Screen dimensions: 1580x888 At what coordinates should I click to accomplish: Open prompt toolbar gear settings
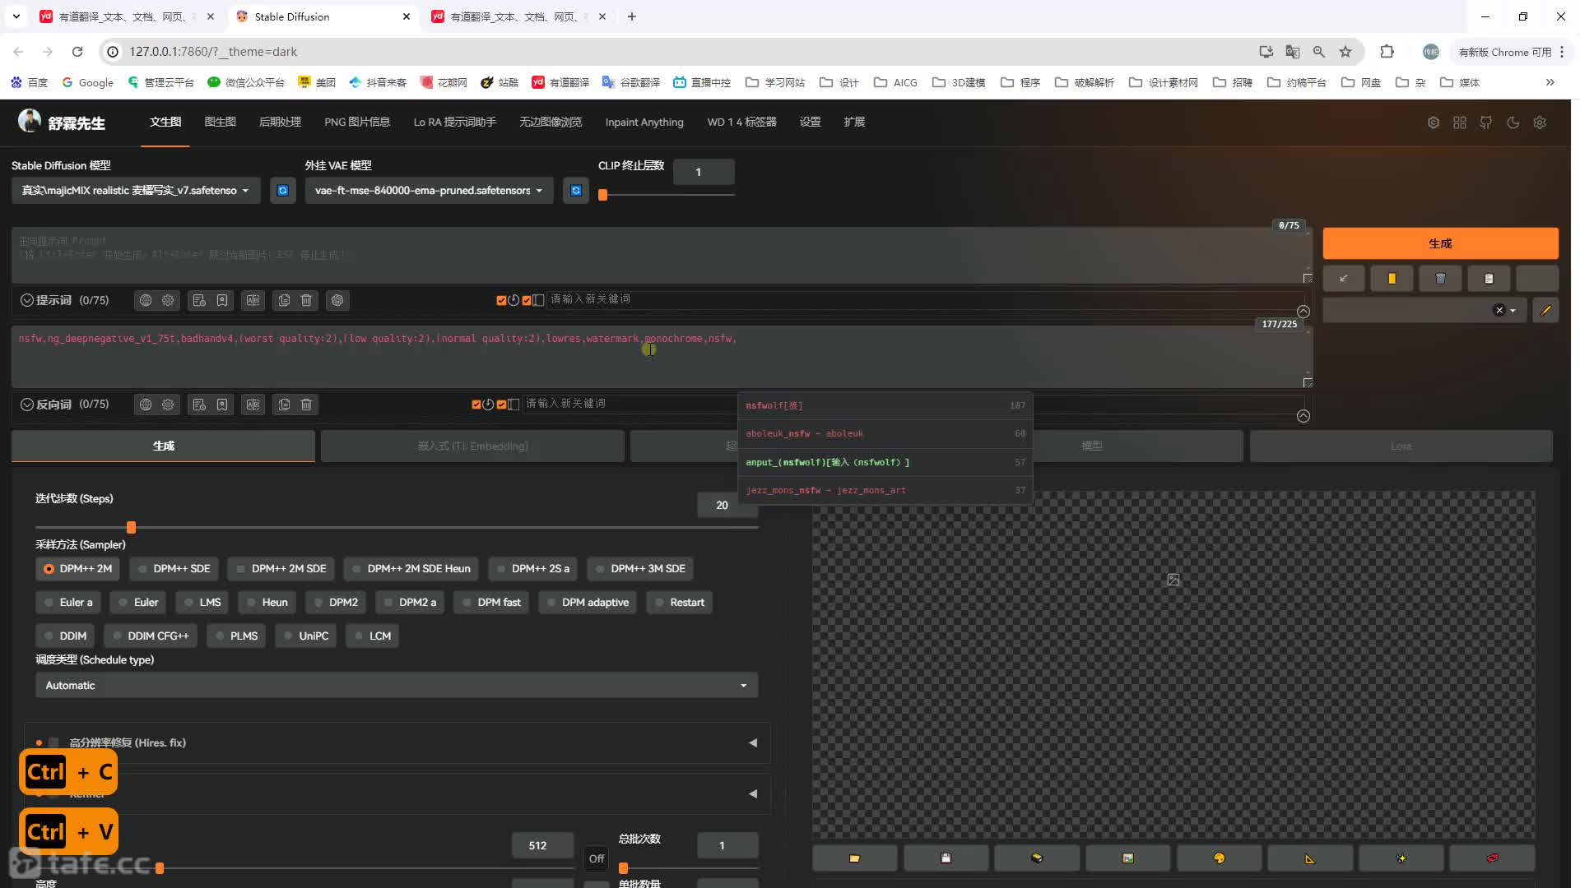(x=168, y=301)
